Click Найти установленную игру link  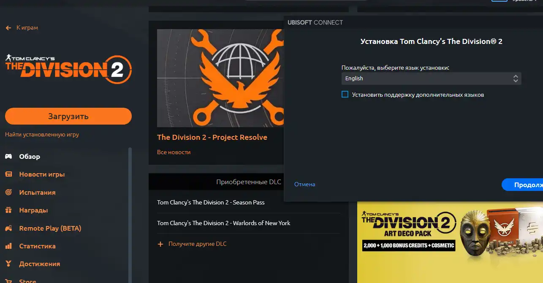pyautogui.click(x=42, y=135)
